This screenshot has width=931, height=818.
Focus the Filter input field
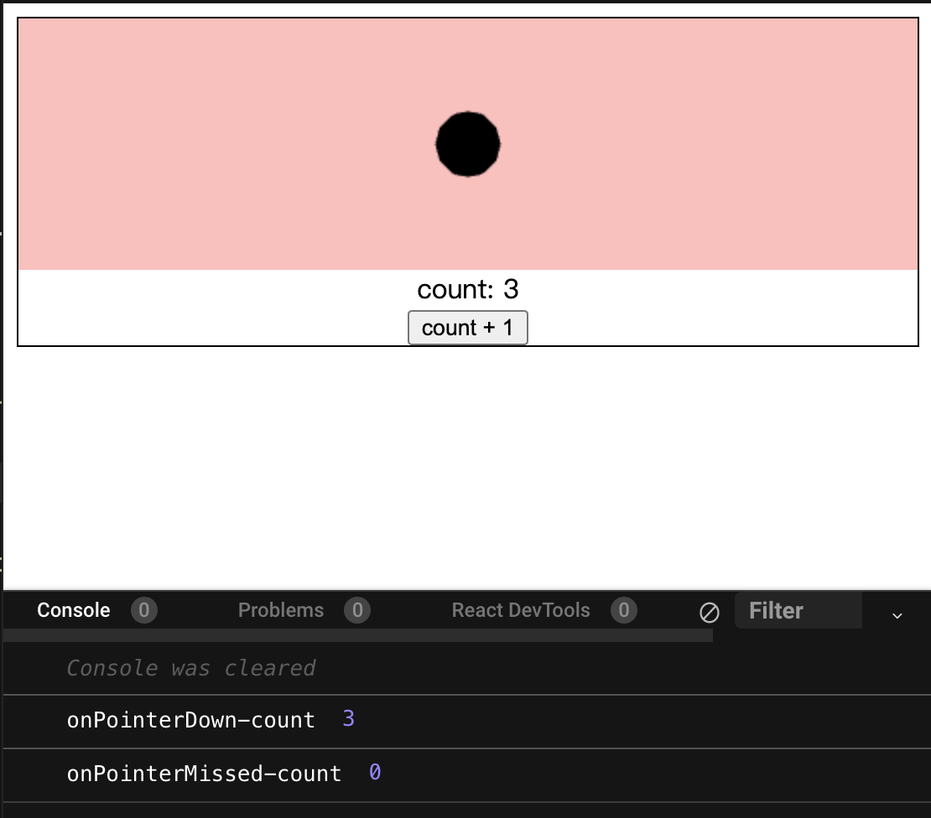coord(798,610)
